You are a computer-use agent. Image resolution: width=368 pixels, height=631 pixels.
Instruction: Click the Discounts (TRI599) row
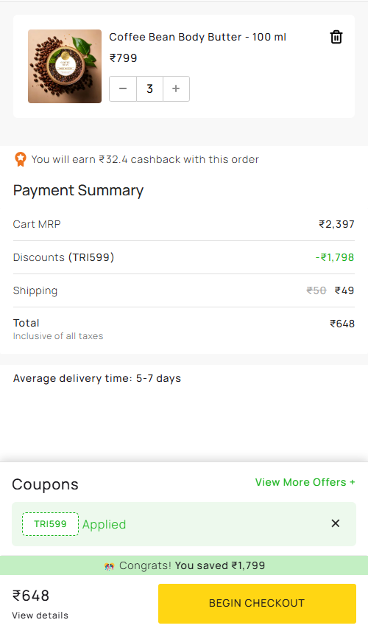[x=184, y=257]
